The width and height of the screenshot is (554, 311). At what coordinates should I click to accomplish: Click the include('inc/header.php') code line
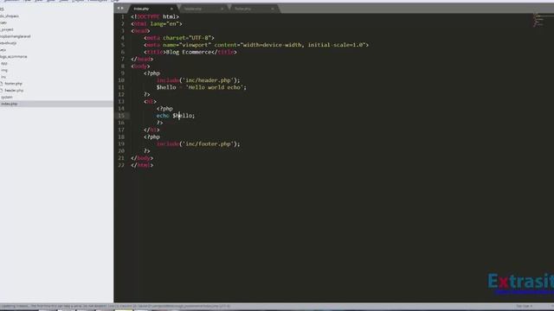198,80
